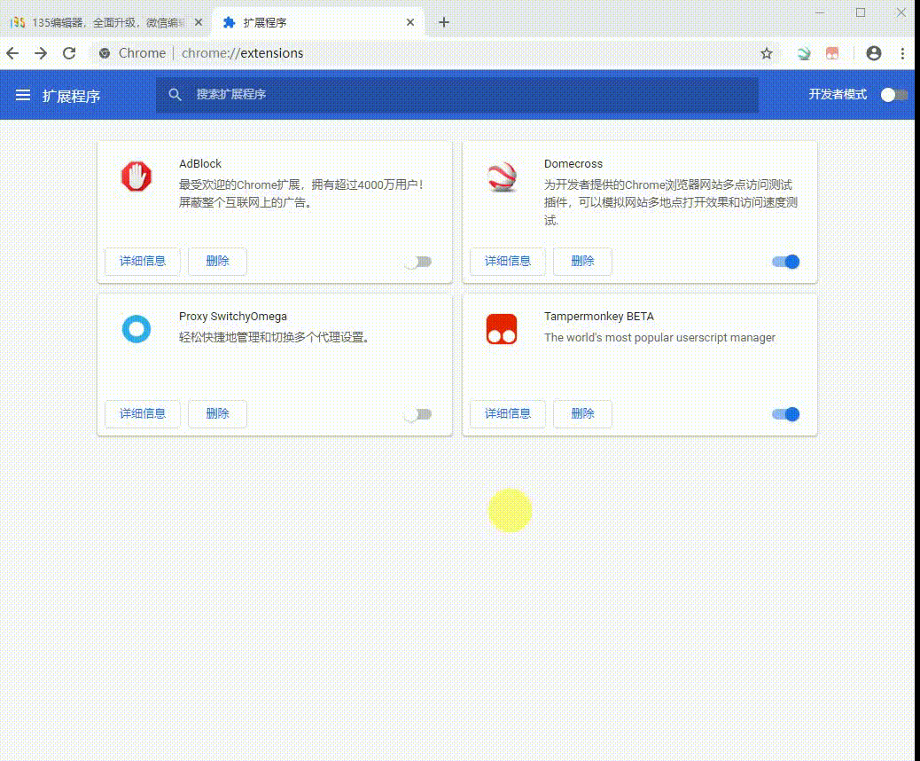
Task: Reload the extensions page
Action: point(69,53)
